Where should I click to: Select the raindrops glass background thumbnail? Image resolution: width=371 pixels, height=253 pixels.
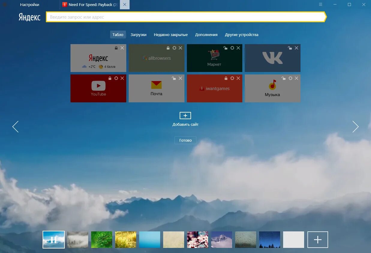(x=246, y=239)
